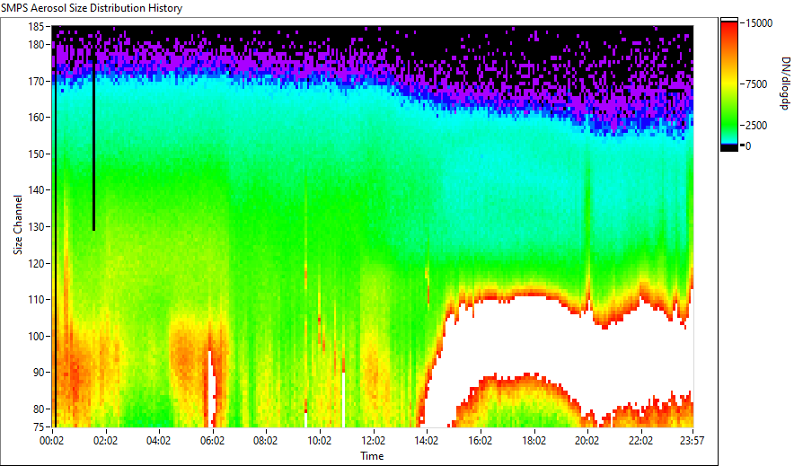Click the 14:02 time axis tick
Image resolution: width=794 pixels, height=466 pixels.
coord(427,441)
